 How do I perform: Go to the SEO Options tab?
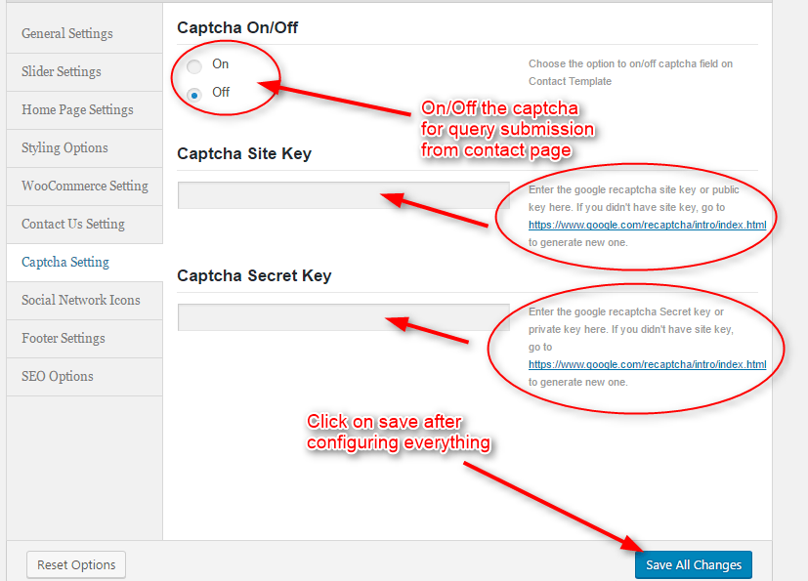click(58, 376)
